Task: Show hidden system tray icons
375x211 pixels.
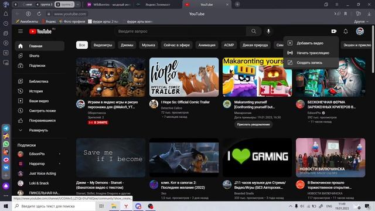Action: (x=291, y=206)
